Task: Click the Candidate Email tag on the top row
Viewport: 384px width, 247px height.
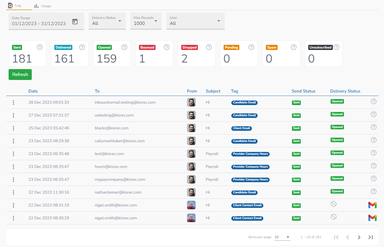Action: [x=244, y=103]
